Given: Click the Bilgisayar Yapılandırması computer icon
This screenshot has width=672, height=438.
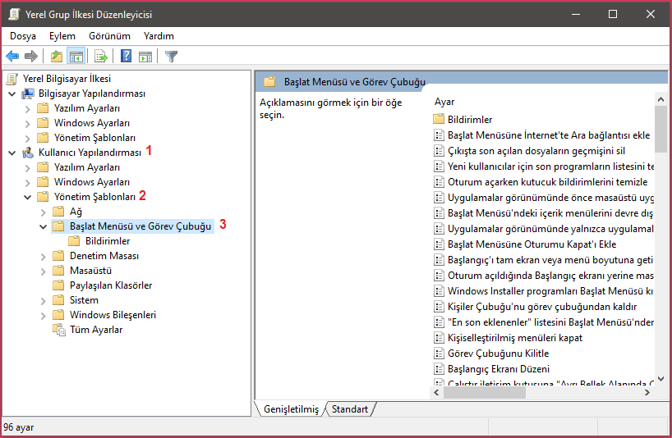Looking at the screenshot, I should (28, 94).
